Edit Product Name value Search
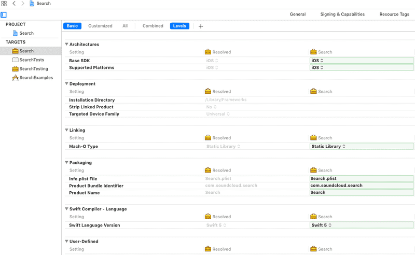Viewport: 415px width, 255px height. [362, 192]
